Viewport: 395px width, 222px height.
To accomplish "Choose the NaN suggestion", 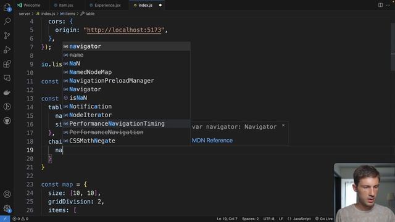I will click(127, 64).
